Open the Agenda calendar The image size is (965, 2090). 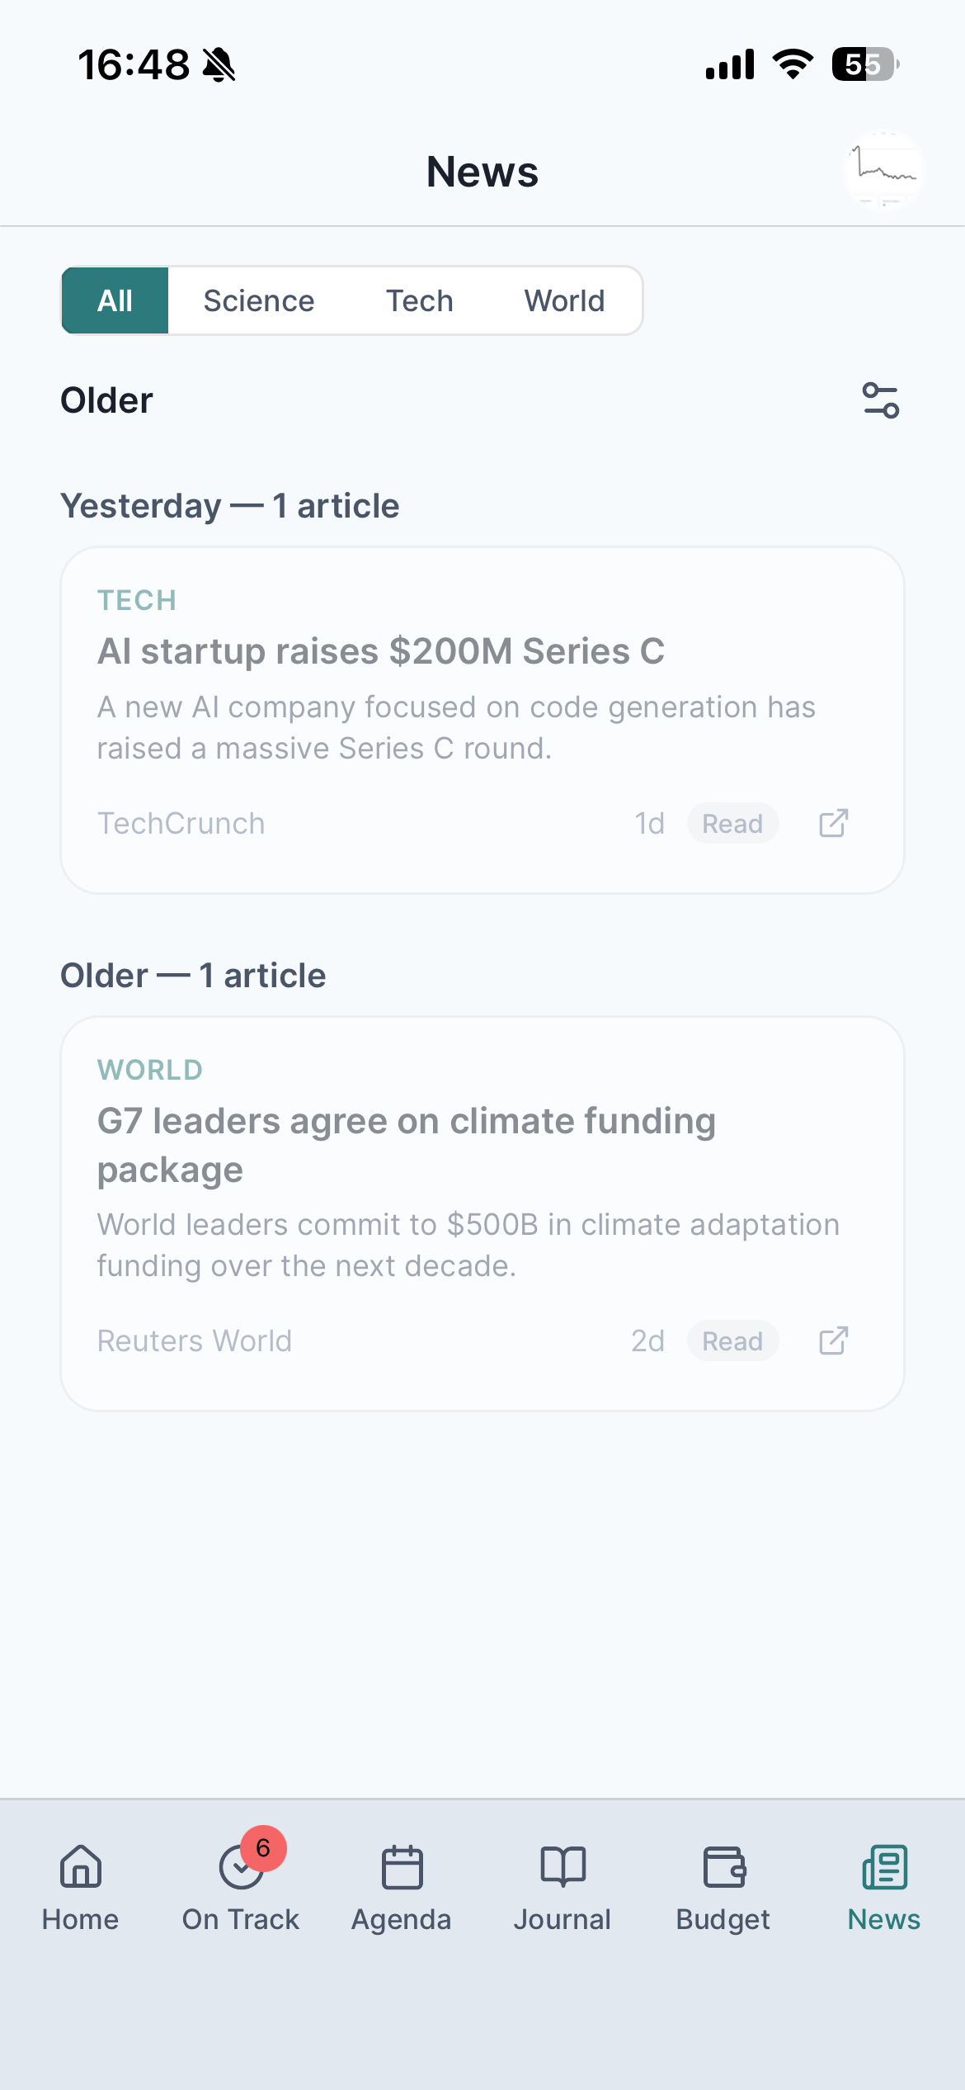[402, 1890]
